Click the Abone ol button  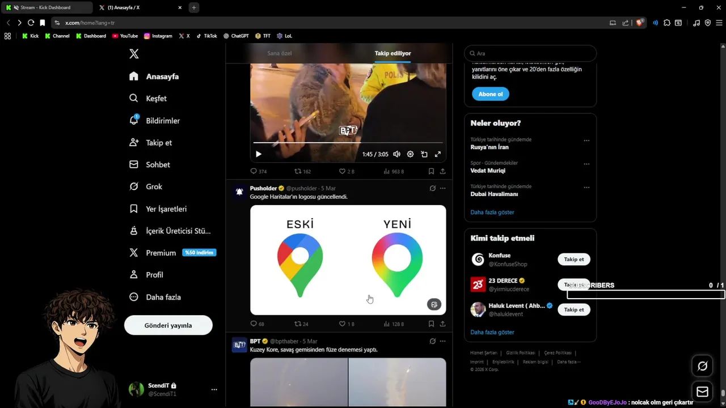pyautogui.click(x=491, y=94)
